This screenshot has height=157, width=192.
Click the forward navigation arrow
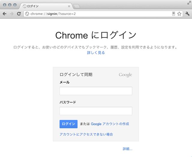[12, 14]
